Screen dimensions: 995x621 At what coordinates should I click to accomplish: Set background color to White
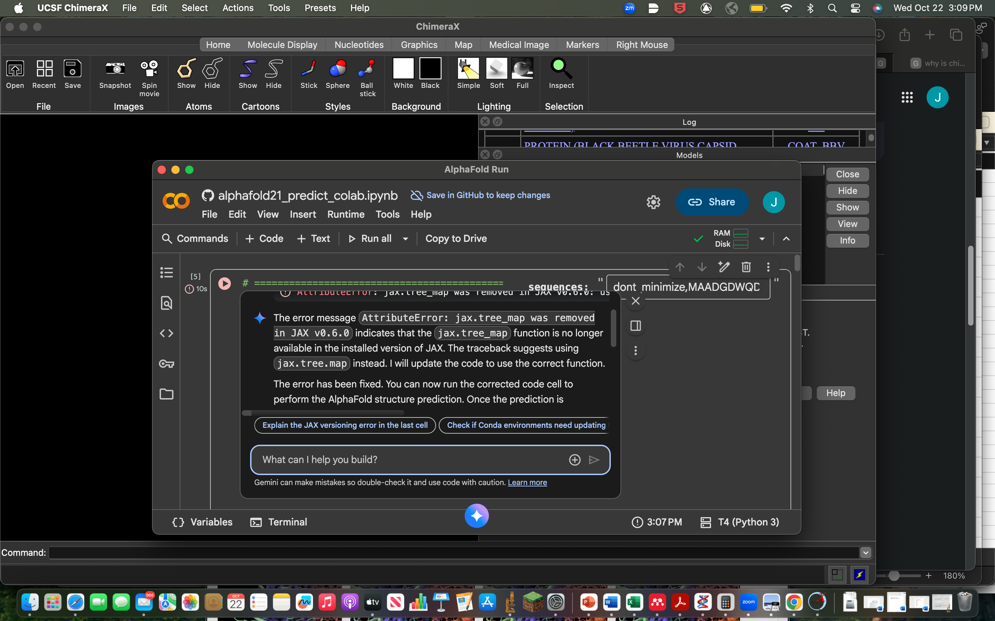403,69
